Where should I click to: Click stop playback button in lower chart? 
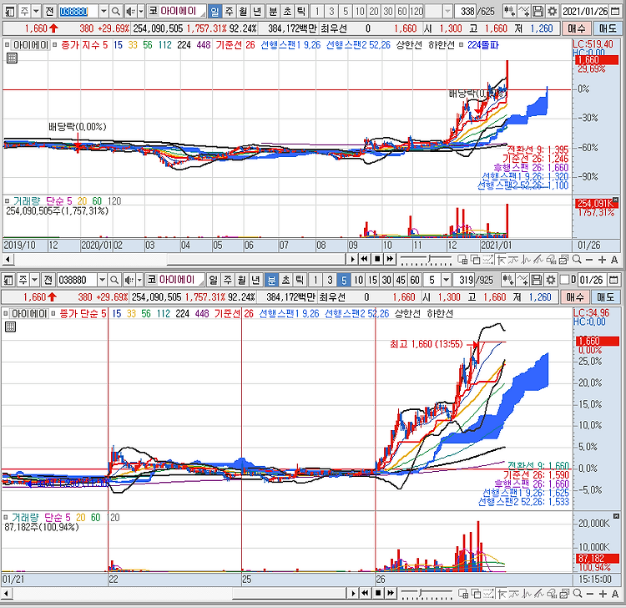tap(378, 594)
